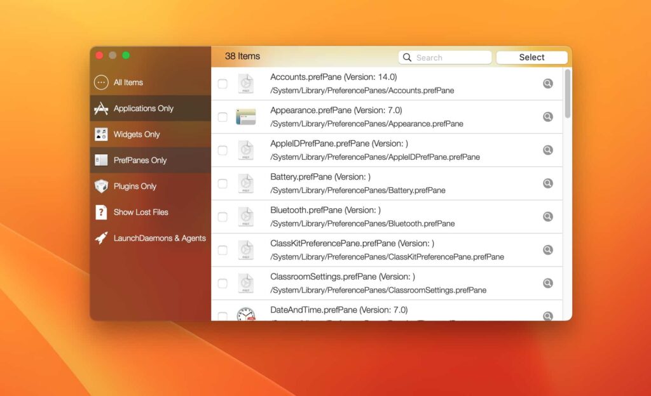Check the Battery.prefPane checkbox
Image resolution: width=651 pixels, height=396 pixels.
pyautogui.click(x=223, y=183)
